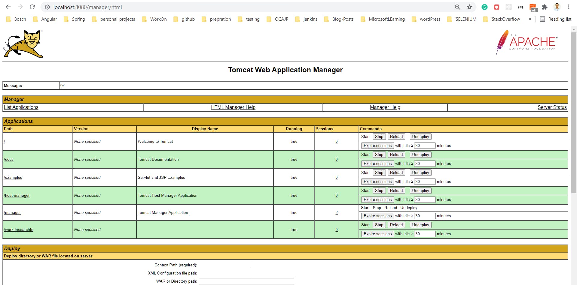Open the github bookmark folder
This screenshot has height=285, width=577.
tap(184, 19)
